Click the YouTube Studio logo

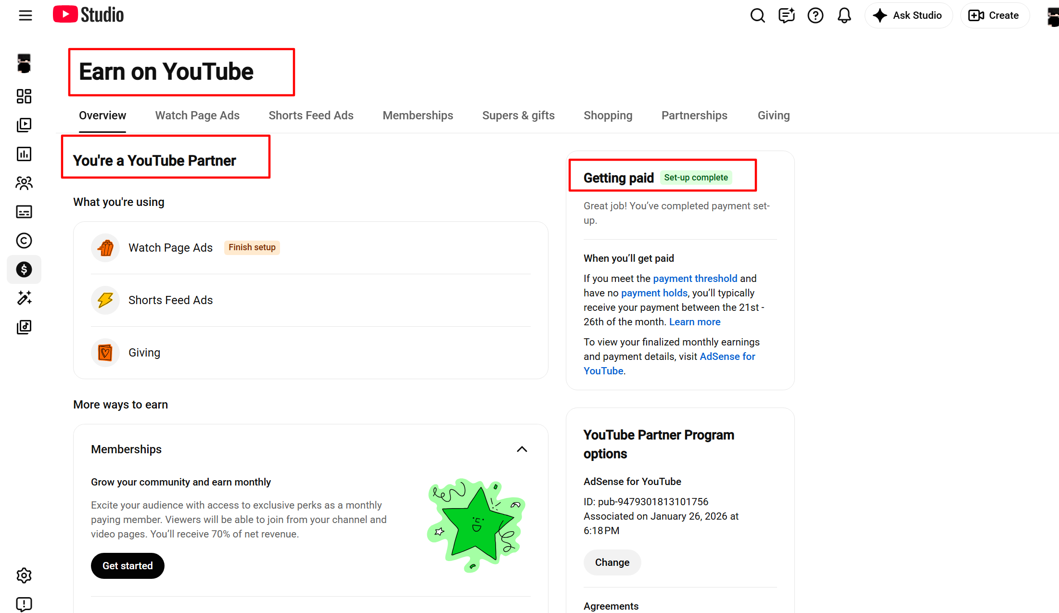[89, 15]
